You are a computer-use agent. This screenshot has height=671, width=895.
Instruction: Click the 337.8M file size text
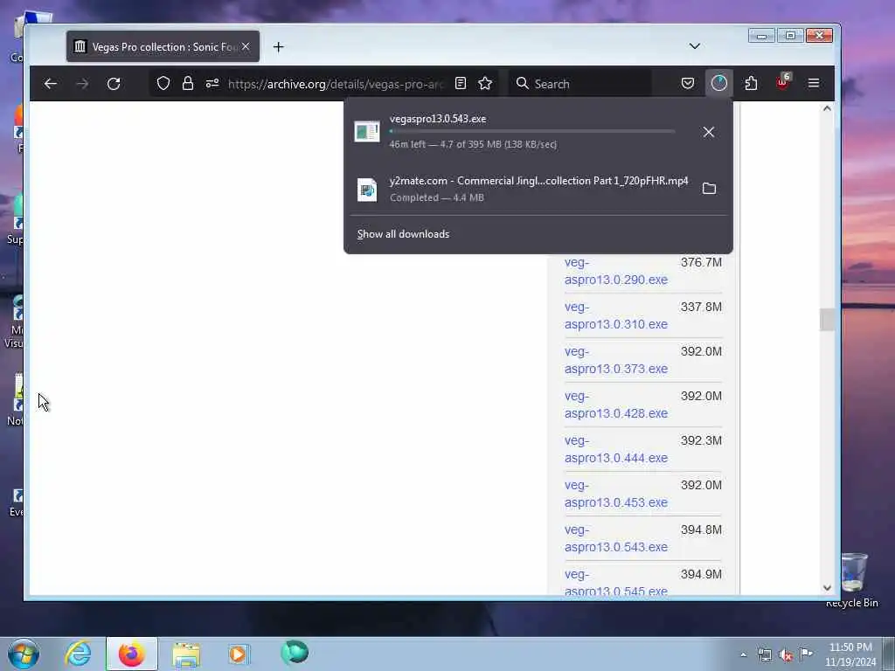(x=701, y=307)
